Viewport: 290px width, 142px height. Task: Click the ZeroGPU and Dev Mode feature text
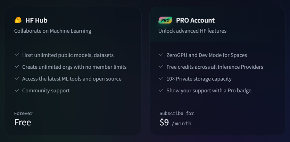pos(207,55)
